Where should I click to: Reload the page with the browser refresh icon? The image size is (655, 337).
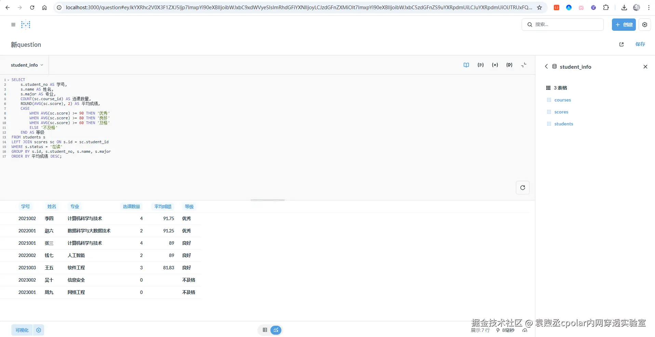pyautogui.click(x=32, y=8)
